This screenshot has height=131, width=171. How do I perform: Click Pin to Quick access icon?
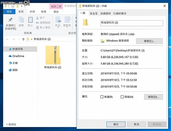[x=11, y=20]
